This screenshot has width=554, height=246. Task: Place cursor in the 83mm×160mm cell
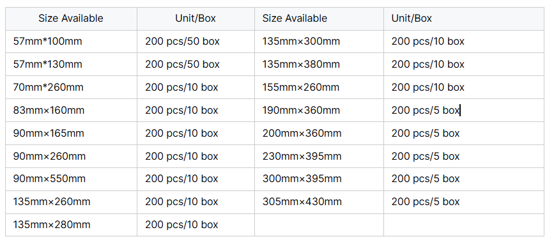tap(71, 111)
